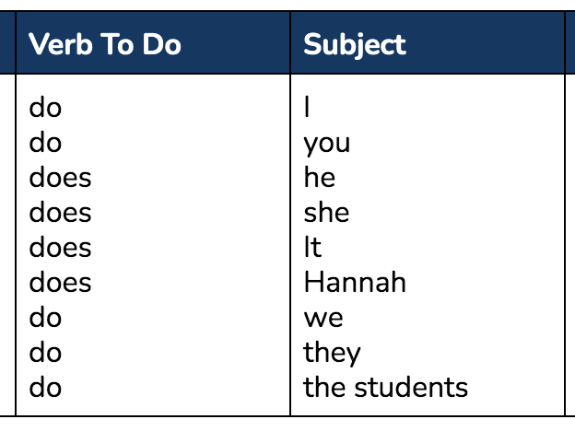Click 'the students' in Subject column
This screenshot has width=575, height=431.
point(385,388)
